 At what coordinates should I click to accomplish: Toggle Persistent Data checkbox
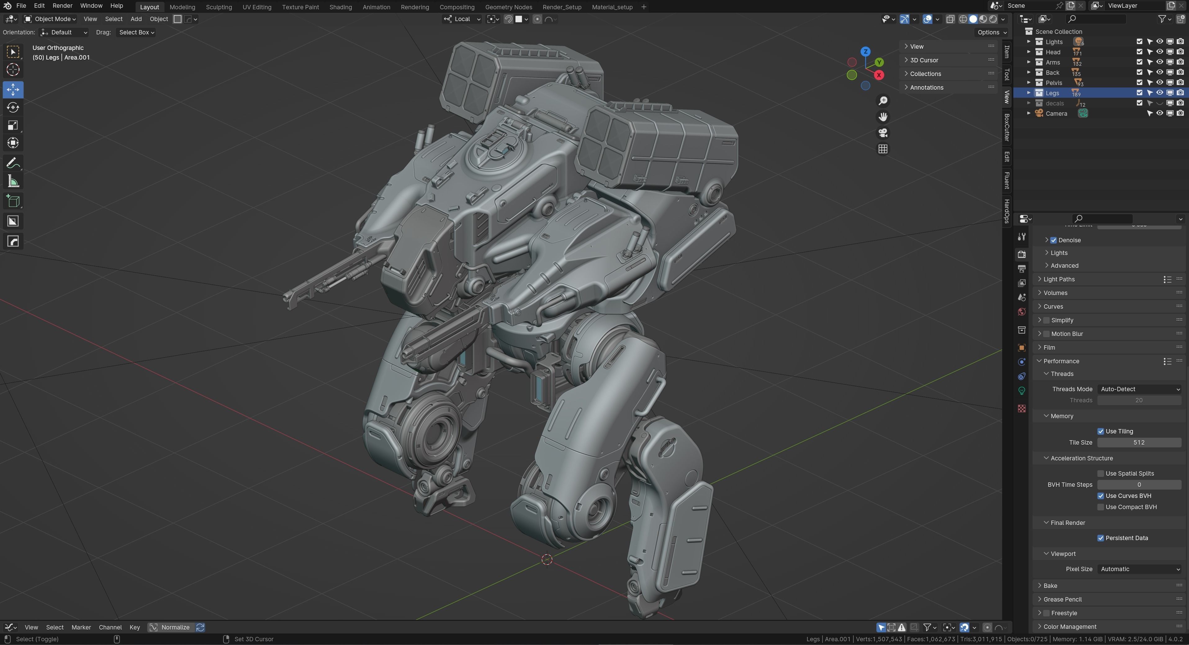(x=1101, y=538)
